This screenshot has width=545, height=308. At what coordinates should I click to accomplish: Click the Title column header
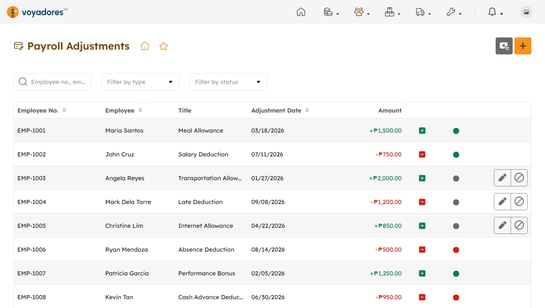(x=185, y=110)
